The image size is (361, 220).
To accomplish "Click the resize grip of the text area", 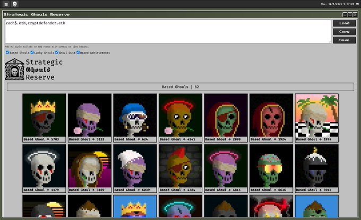I will click(x=330, y=42).
